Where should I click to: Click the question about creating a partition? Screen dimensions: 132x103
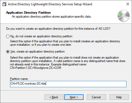tap(58, 29)
